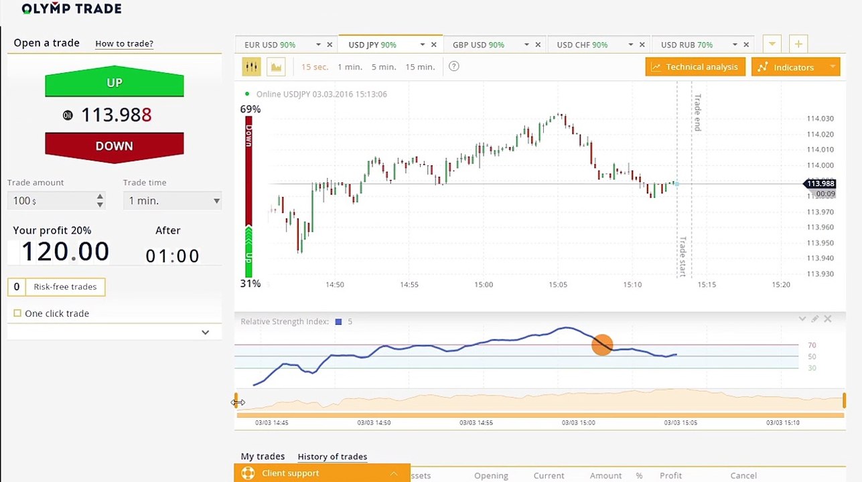This screenshot has height=482, width=862.
Task: Click the Profit column header
Action: 670,476
